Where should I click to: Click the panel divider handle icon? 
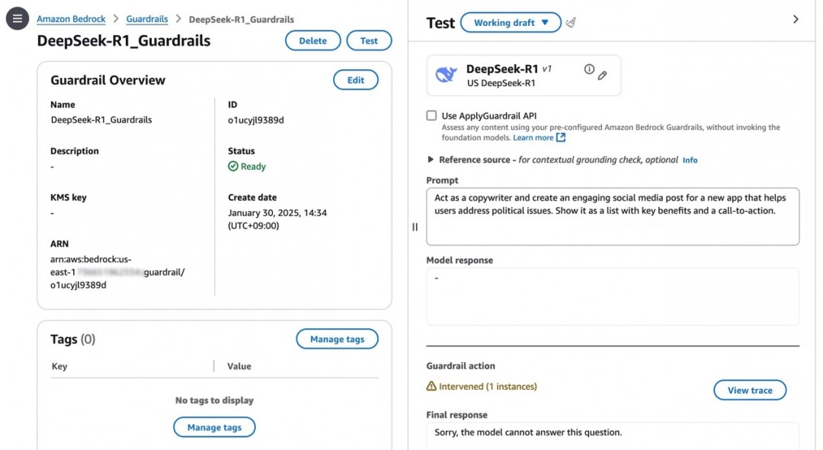coord(415,227)
